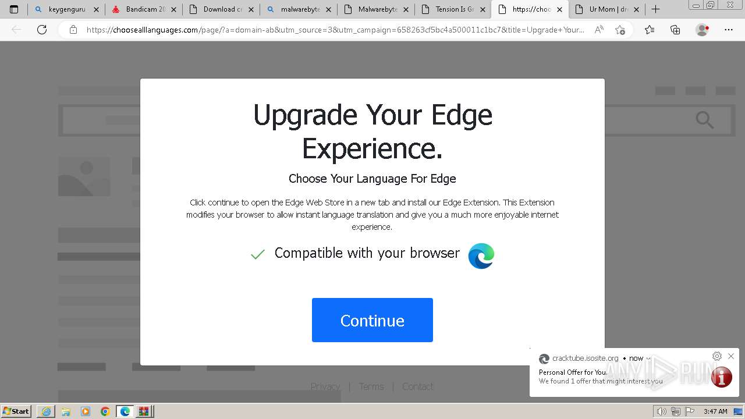
Task: Open the Windows Start menu
Action: click(x=16, y=411)
